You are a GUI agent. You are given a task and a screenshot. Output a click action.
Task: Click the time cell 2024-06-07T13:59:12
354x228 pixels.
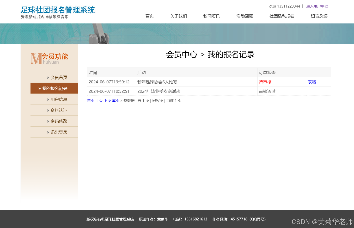(x=112, y=82)
